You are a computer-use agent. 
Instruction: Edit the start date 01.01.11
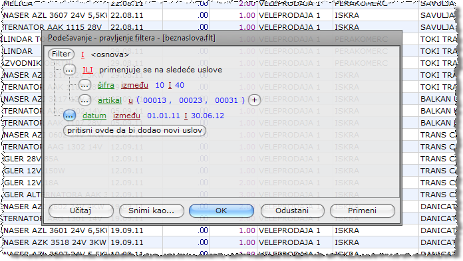tap(163, 116)
